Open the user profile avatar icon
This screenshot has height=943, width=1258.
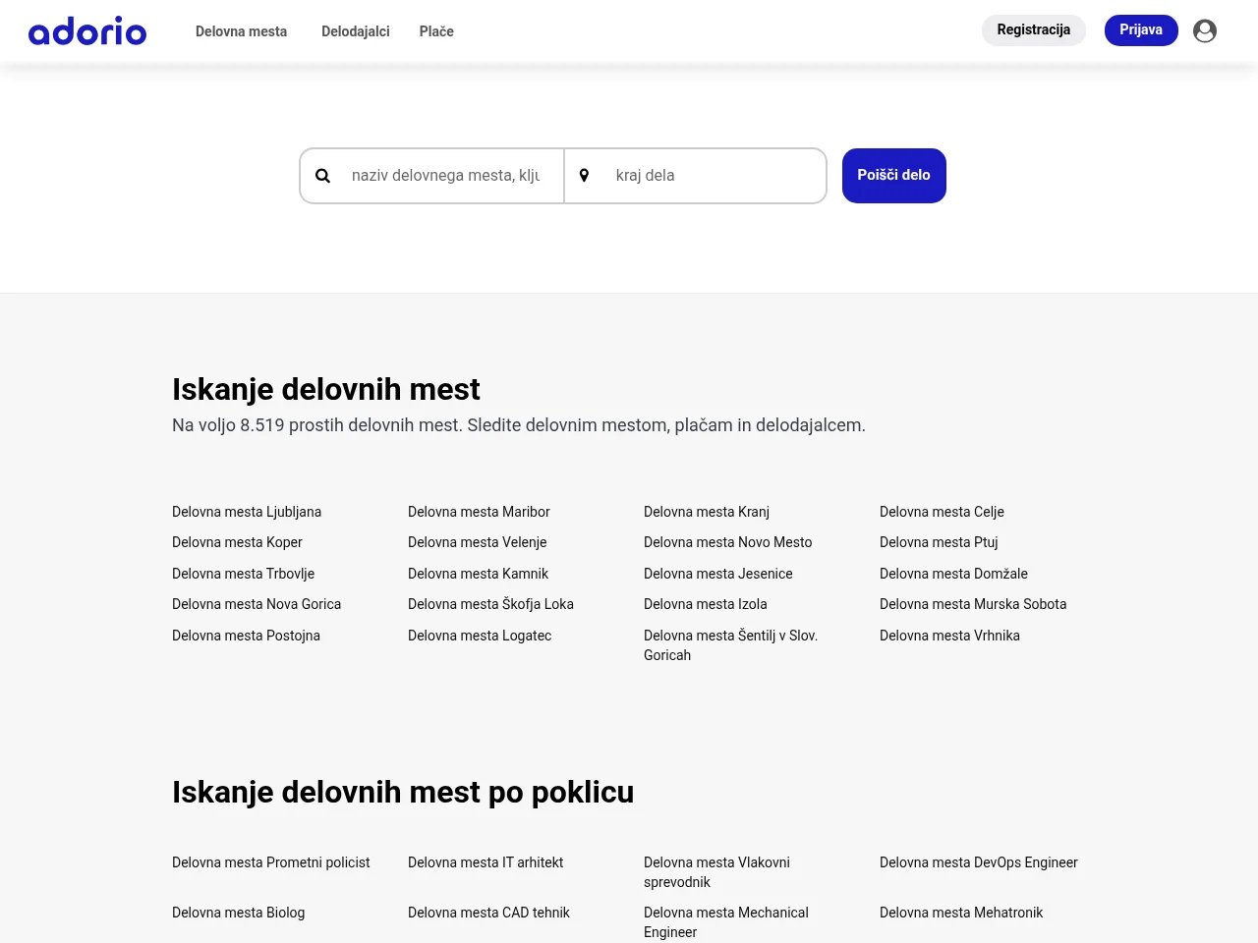click(1205, 30)
